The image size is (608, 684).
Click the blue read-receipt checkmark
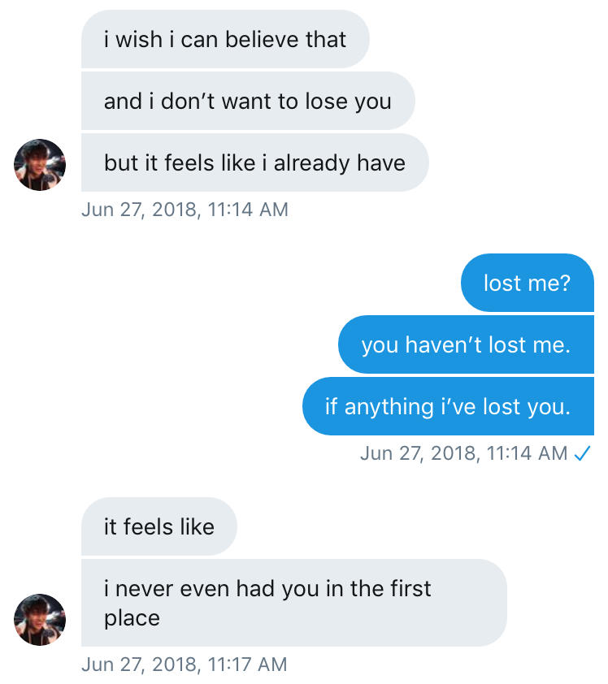(x=581, y=453)
